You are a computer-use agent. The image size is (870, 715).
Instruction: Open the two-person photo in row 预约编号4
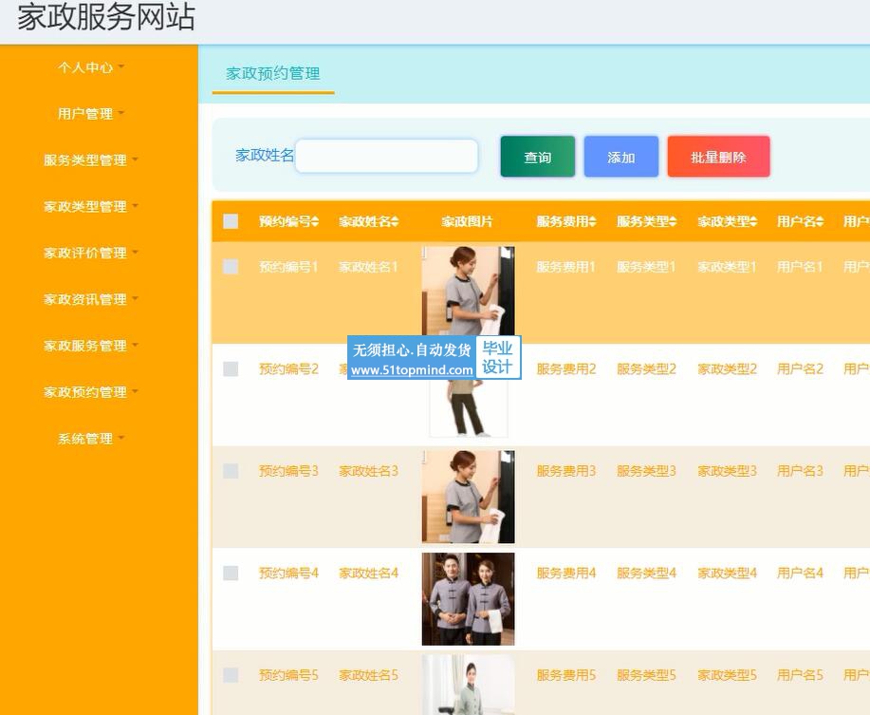click(x=469, y=599)
